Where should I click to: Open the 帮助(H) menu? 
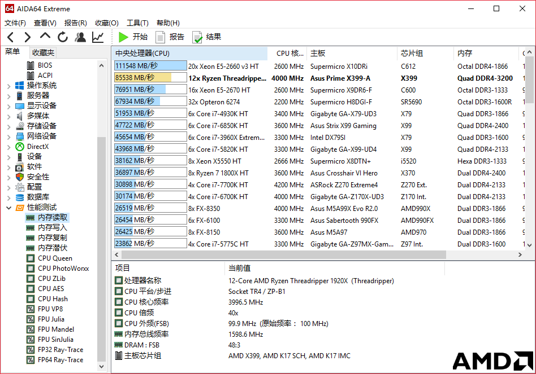coord(168,23)
